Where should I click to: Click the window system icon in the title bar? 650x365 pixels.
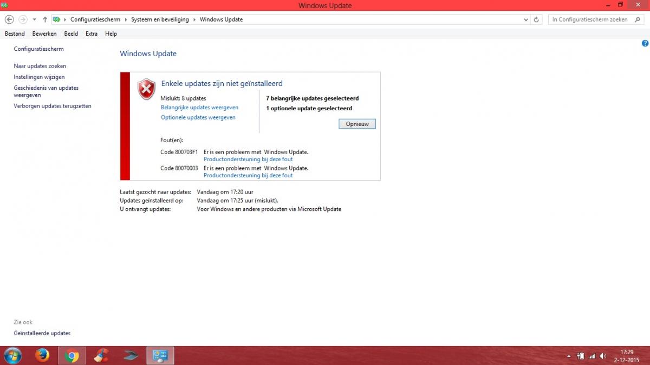[x=4, y=5]
